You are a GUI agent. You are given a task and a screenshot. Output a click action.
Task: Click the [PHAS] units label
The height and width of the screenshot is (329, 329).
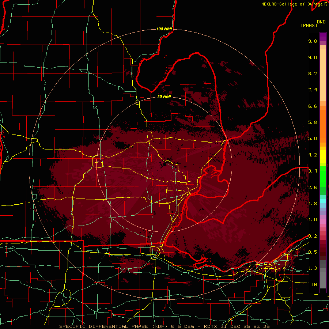309,25
